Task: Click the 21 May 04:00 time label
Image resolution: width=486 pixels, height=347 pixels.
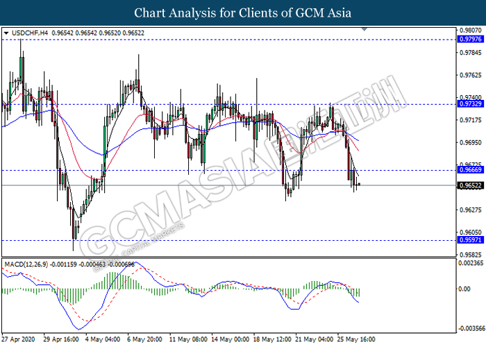Action: point(315,339)
